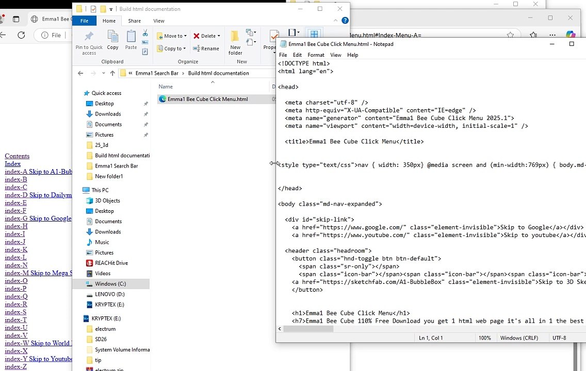
Task: Select REACHit Drive in the navigation pane
Action: coord(111,263)
